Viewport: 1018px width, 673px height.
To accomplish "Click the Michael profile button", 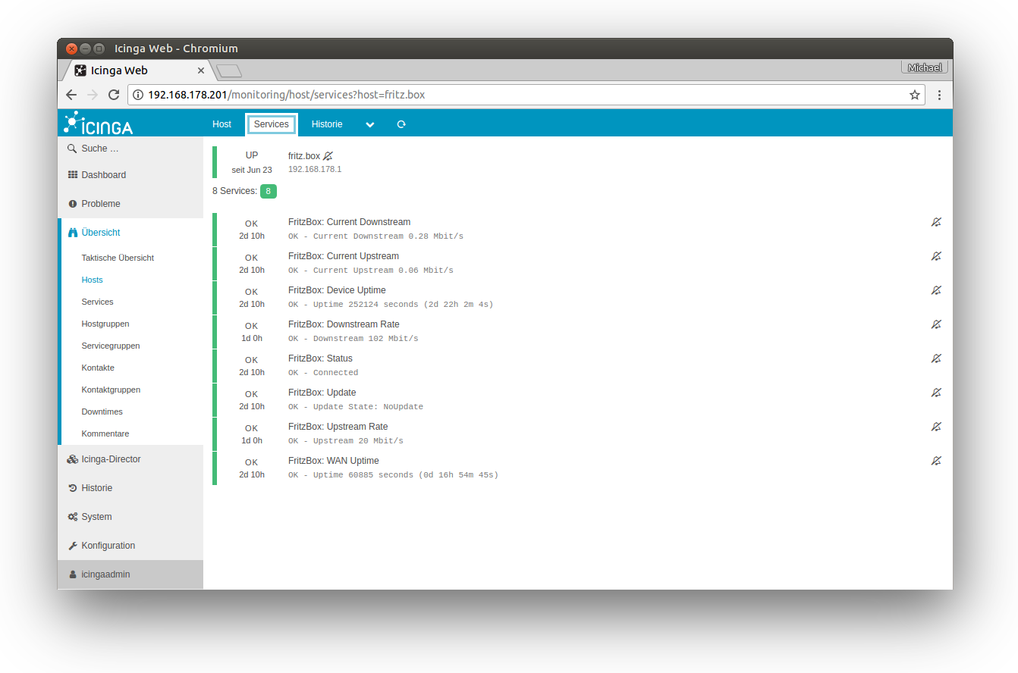I will [x=925, y=67].
